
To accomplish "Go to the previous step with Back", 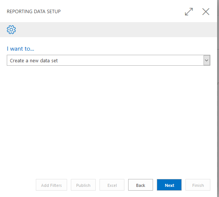I will coord(141,185).
